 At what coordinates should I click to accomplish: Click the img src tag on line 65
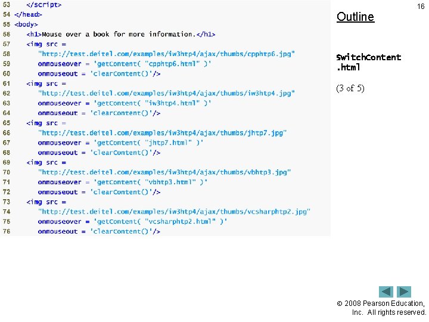click(x=46, y=123)
